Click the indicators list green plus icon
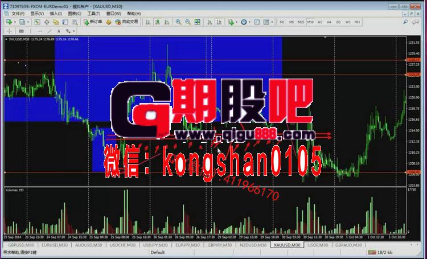The height and width of the screenshot is (259, 427). pyautogui.click(x=231, y=22)
